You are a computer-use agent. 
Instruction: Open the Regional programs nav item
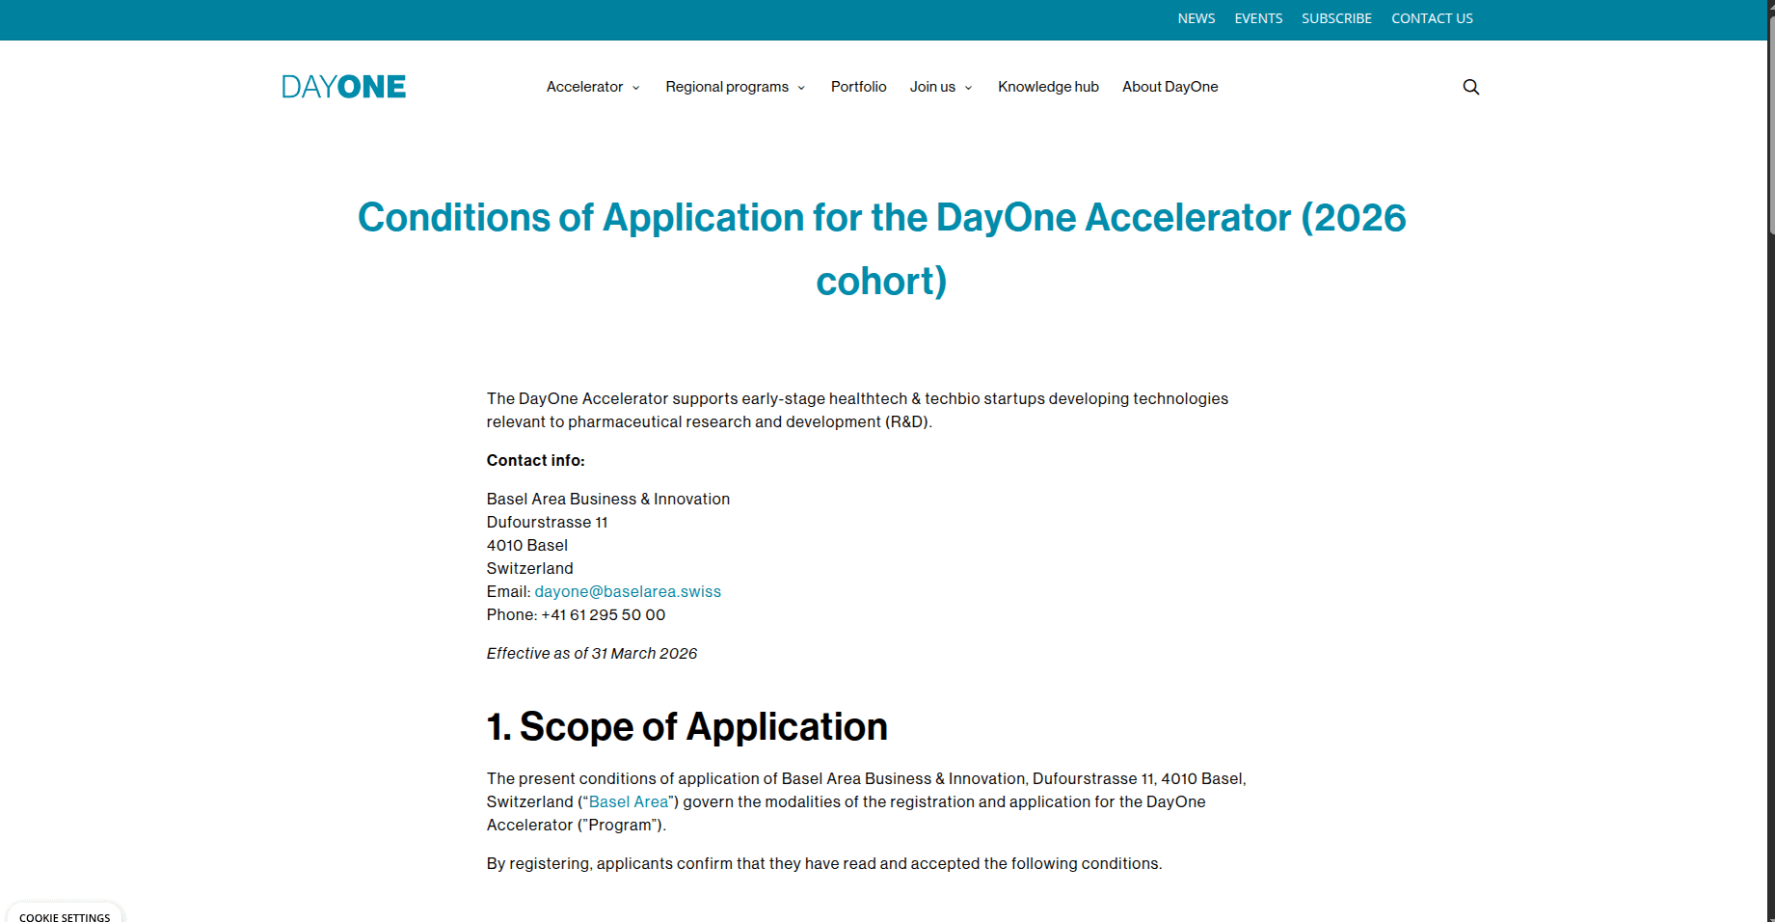click(x=727, y=87)
